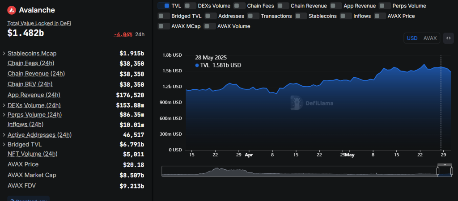Click the $86.35m perps volume value

[x=132, y=115]
